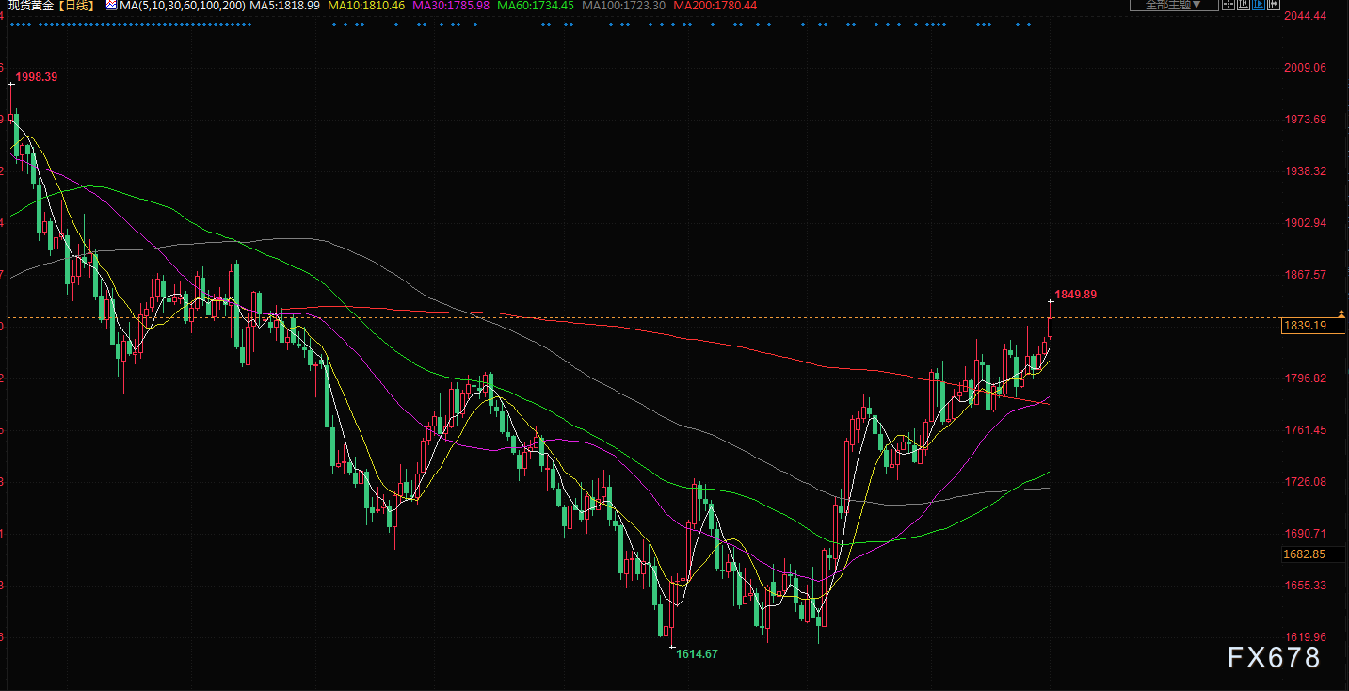Image resolution: width=1349 pixels, height=691 pixels.
Task: Click the price range measure icon
Action: click(x=1245, y=6)
